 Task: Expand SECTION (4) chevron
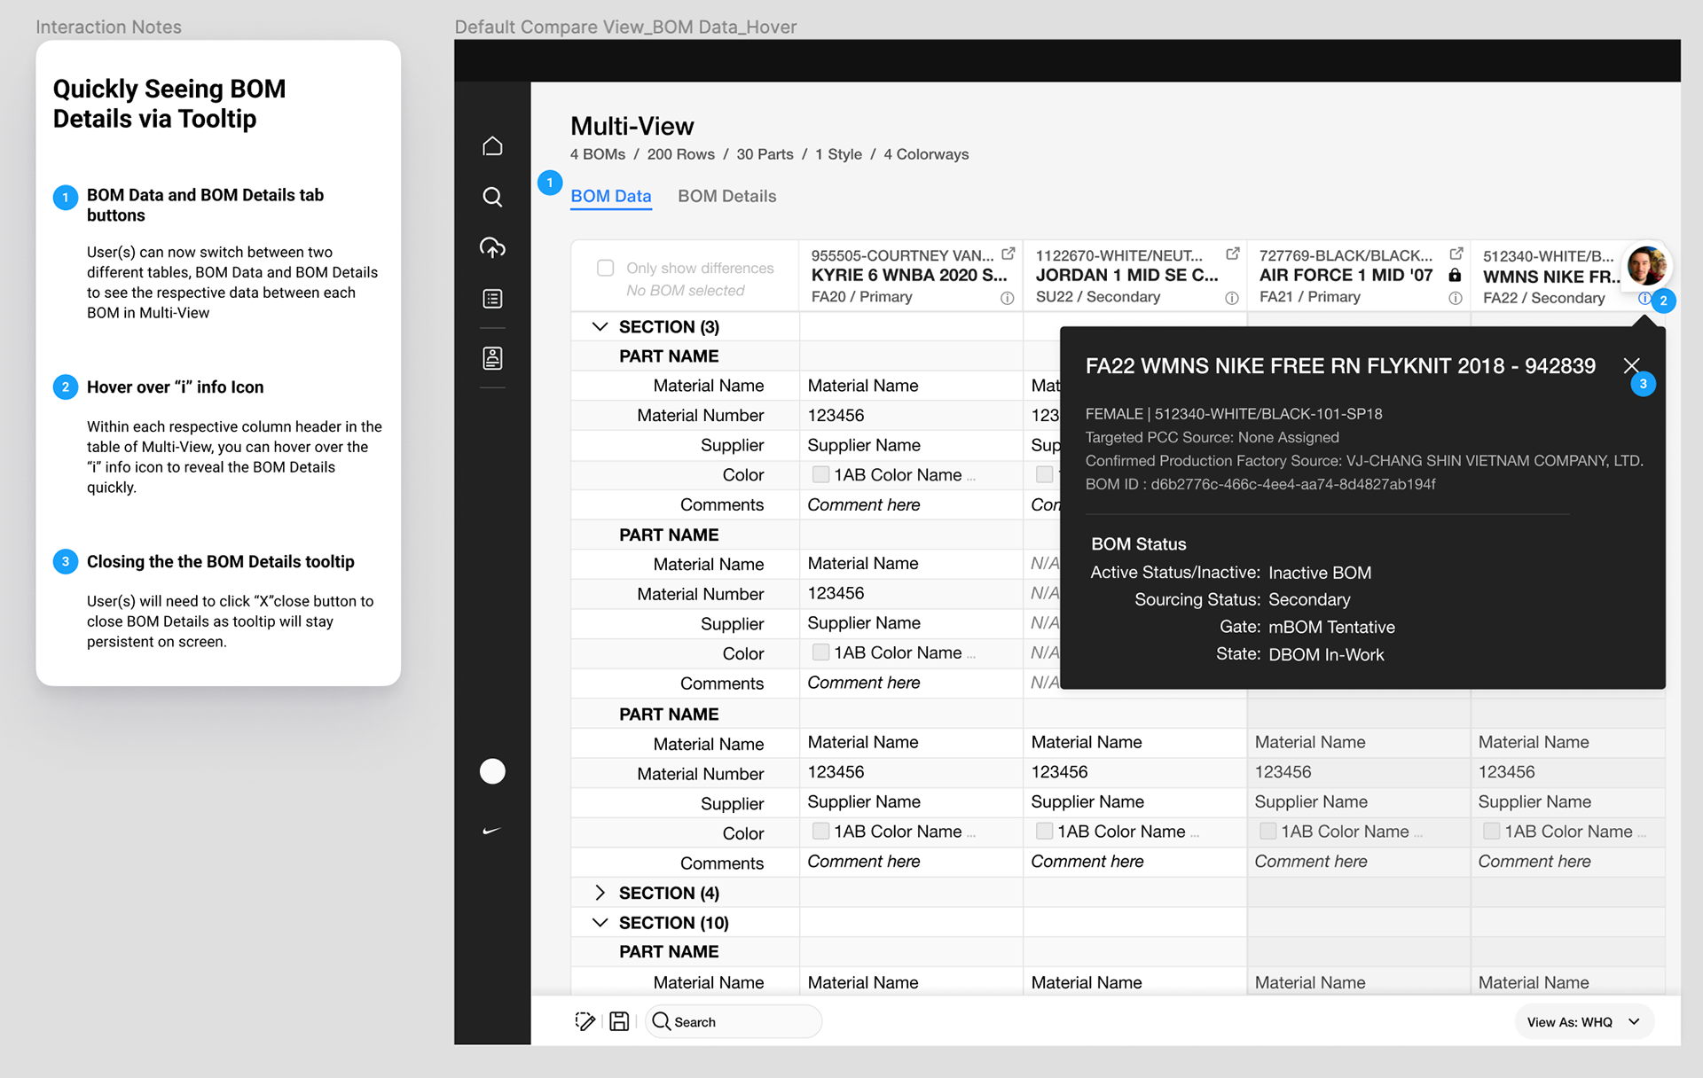pyautogui.click(x=600, y=893)
